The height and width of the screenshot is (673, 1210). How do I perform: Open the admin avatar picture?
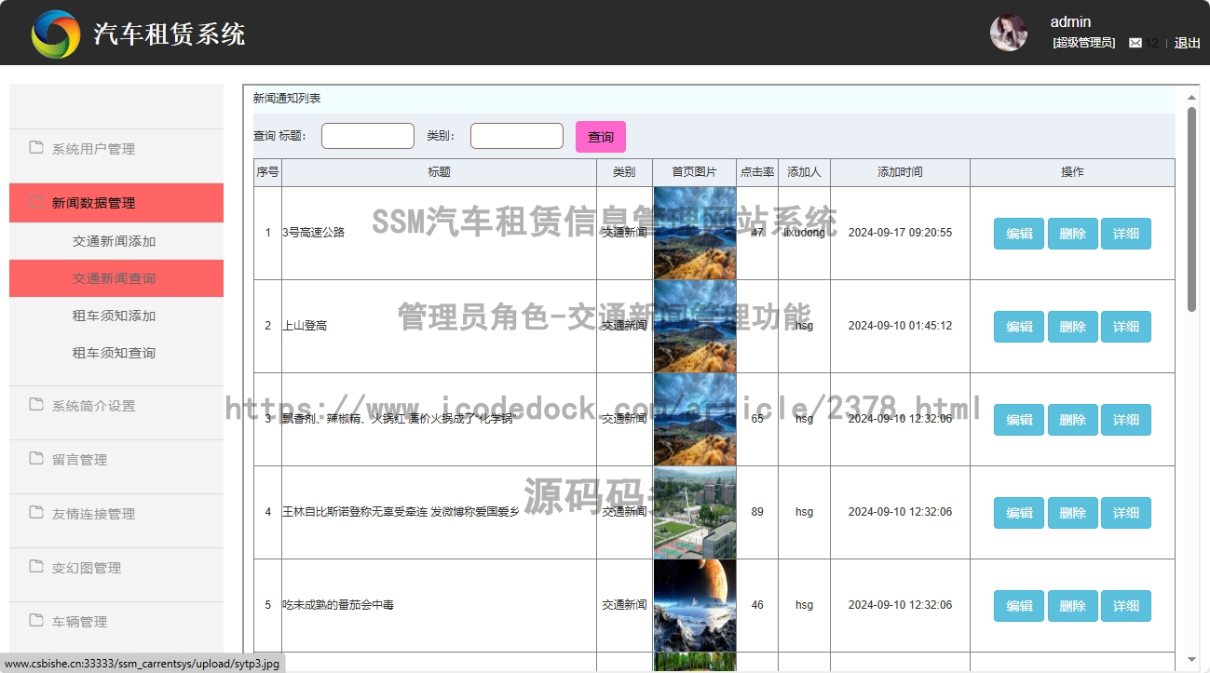[1008, 33]
